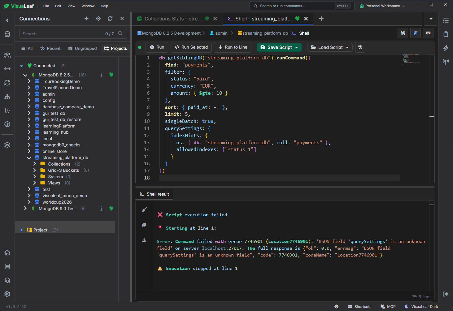Open the stacked layers sidebar icon
The image size is (453, 311).
[7, 145]
